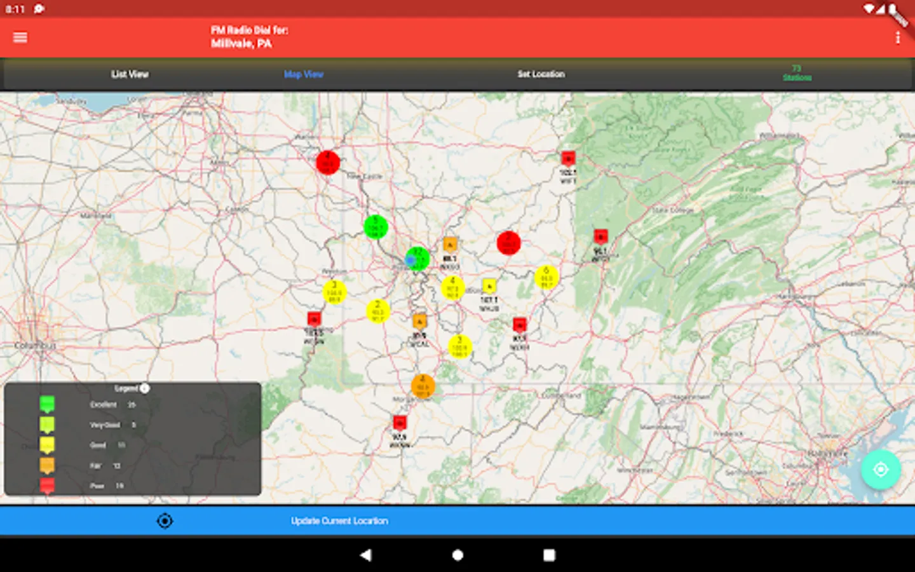The height and width of the screenshot is (572, 915).
Task: Tap the green stations count label
Action: (797, 73)
